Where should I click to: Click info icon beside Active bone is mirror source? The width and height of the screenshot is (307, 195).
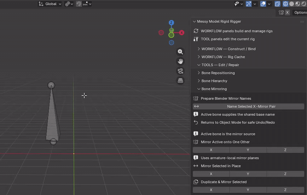click(x=196, y=134)
